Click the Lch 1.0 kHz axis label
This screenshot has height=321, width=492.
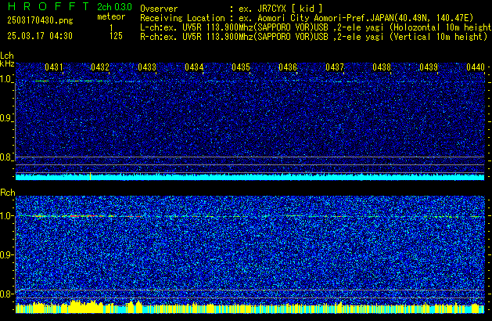(x=6, y=79)
